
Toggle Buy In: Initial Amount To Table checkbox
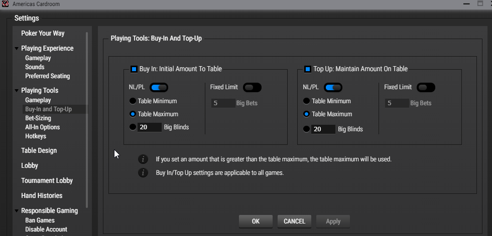(134, 69)
